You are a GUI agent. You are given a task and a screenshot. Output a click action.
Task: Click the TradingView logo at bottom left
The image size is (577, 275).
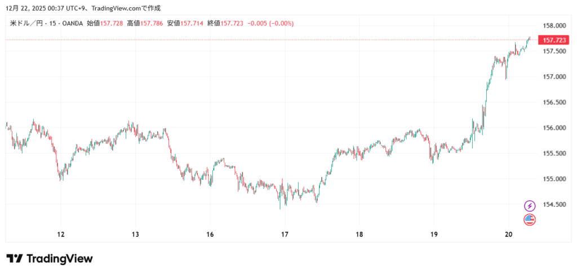tap(50, 259)
